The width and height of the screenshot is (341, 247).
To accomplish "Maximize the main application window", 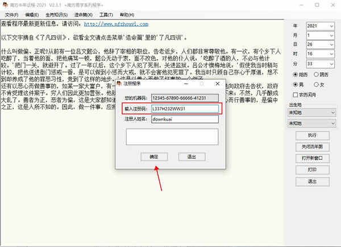I will [317, 5].
